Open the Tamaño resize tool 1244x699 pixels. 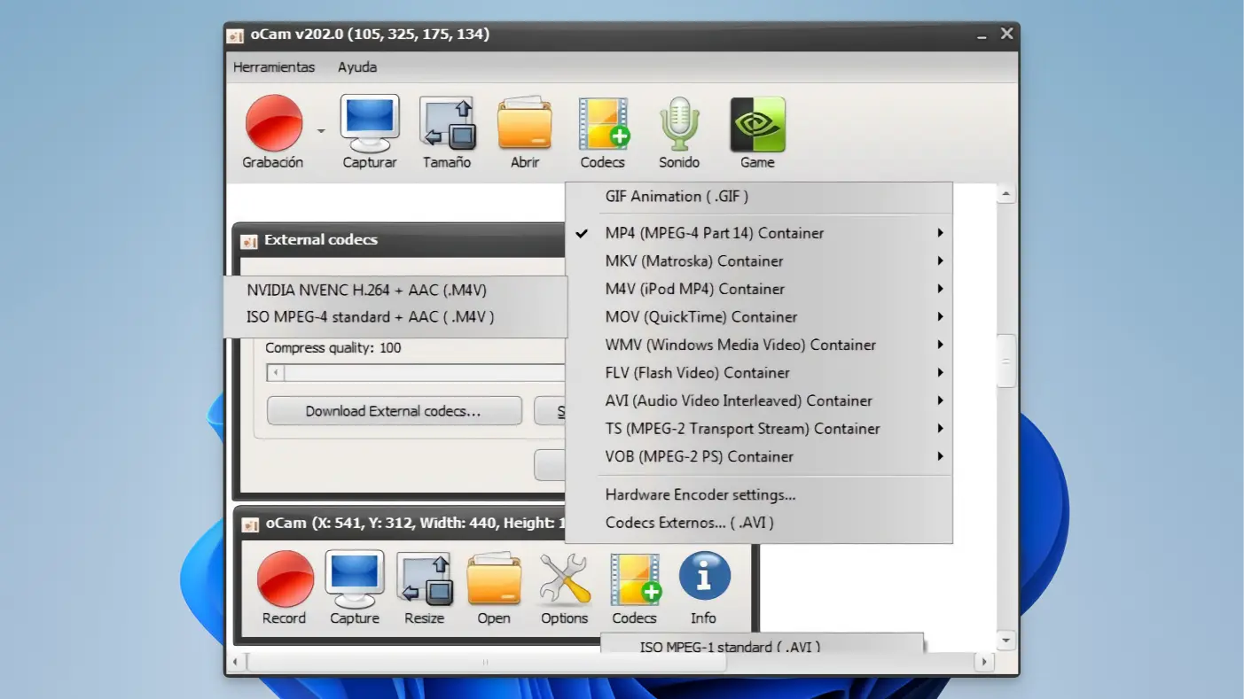(x=447, y=124)
